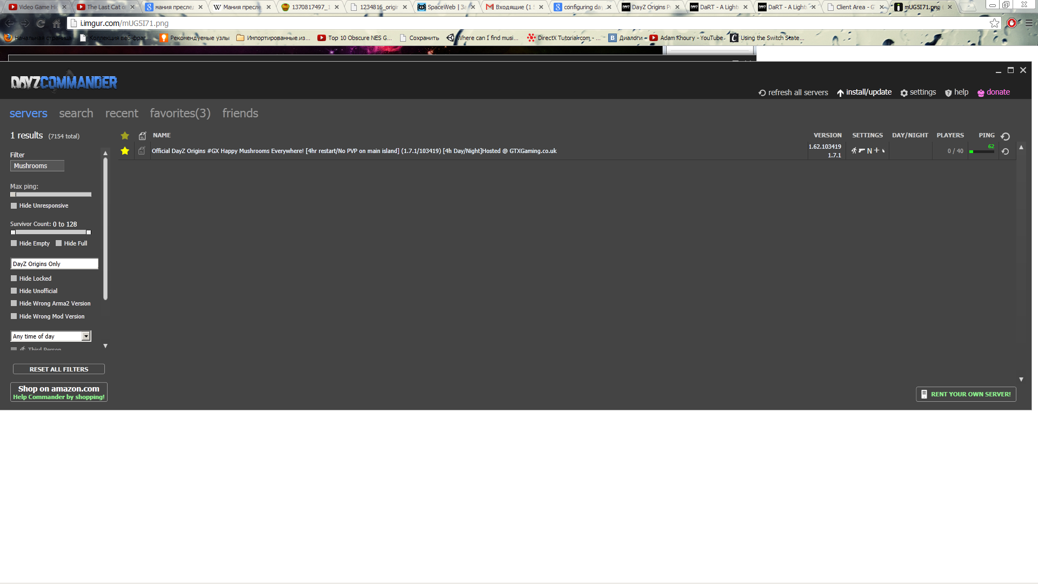This screenshot has width=1038, height=584.
Task: Toggle the Hide Full checkbox
Action: [59, 243]
